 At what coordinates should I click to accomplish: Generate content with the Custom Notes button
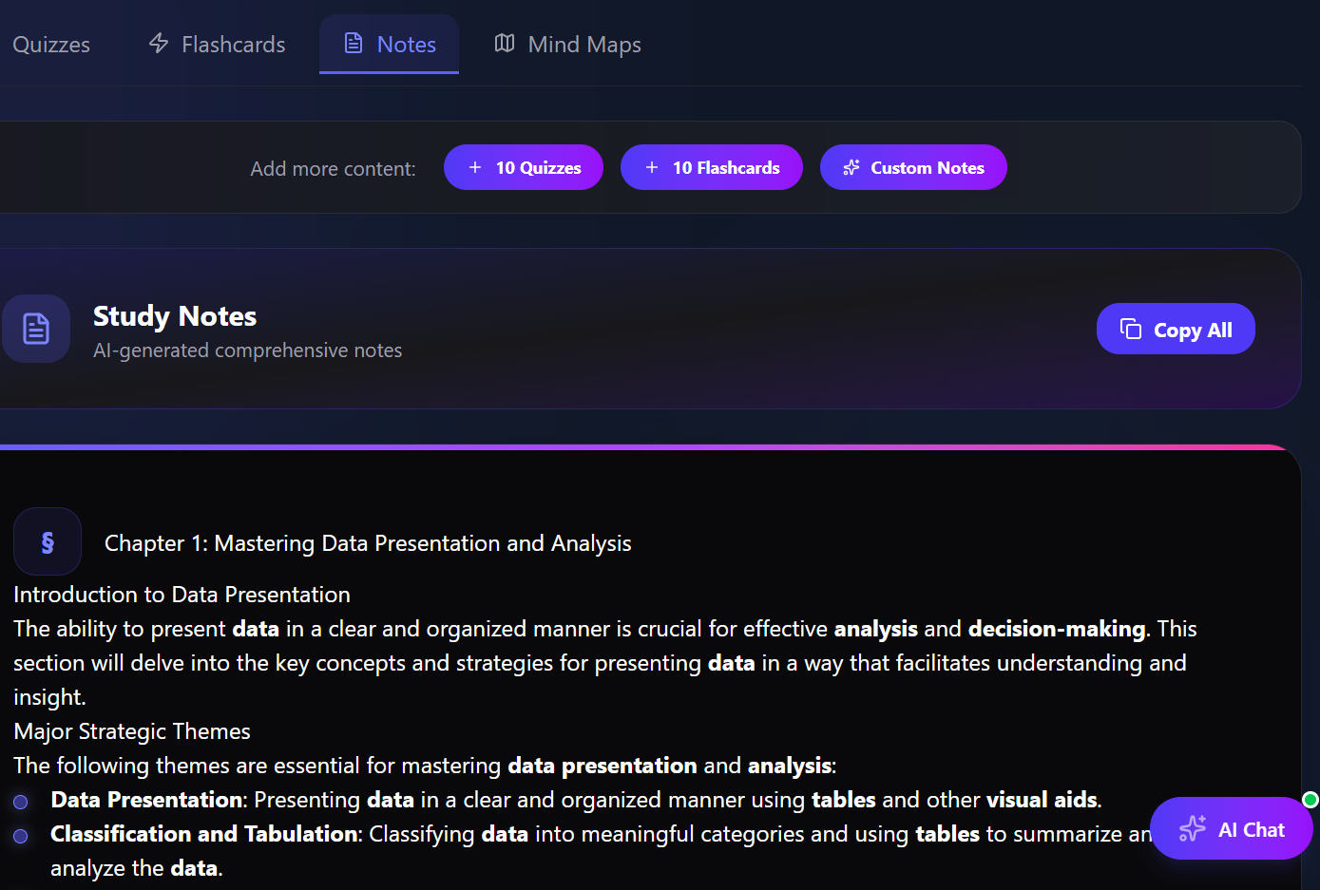click(x=913, y=167)
